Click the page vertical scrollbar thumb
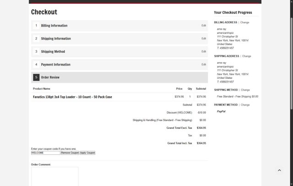 291,64
